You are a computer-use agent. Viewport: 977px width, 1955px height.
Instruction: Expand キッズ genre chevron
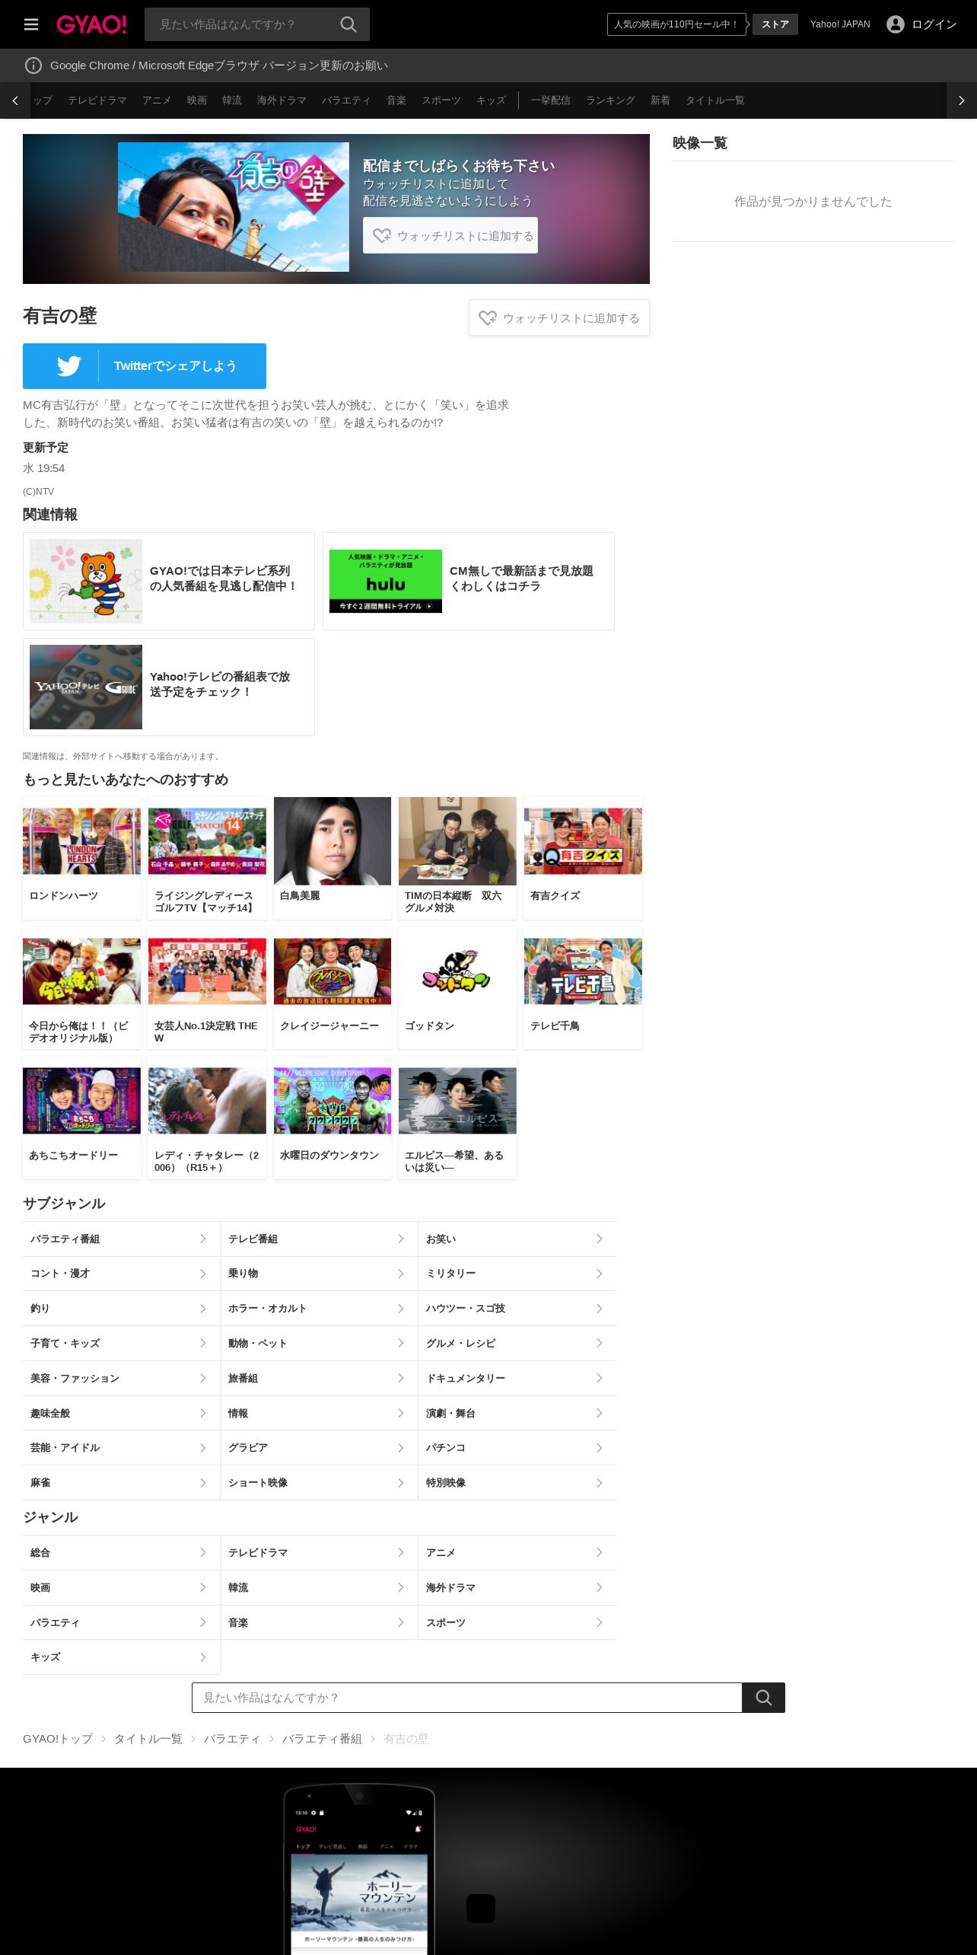tap(203, 1657)
